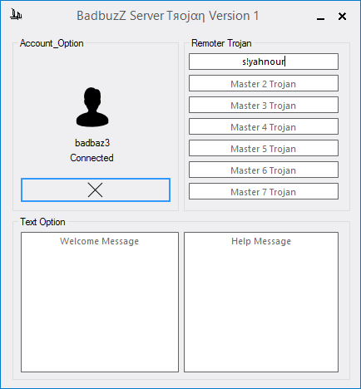This screenshot has height=389, width=361.
Task: Click the Account_Option group label
Action: [x=52, y=43]
